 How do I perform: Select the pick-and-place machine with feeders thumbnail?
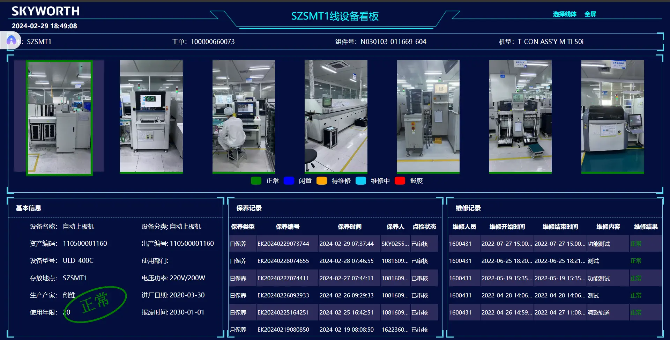coord(520,116)
